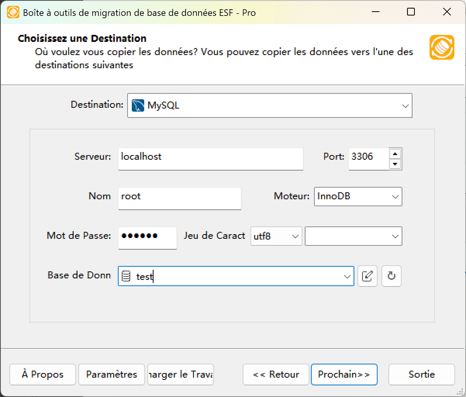Click the edit database icon beside the database field
The height and width of the screenshot is (397, 466).
click(x=367, y=276)
